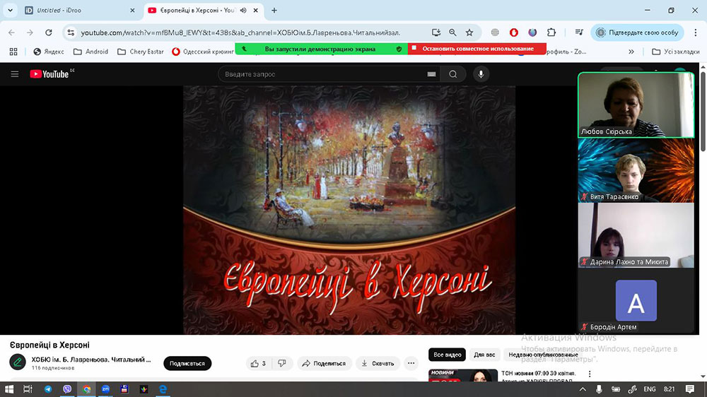Open more actions three-dot button under video
Viewport: 707px width, 397px height.
(x=411, y=363)
